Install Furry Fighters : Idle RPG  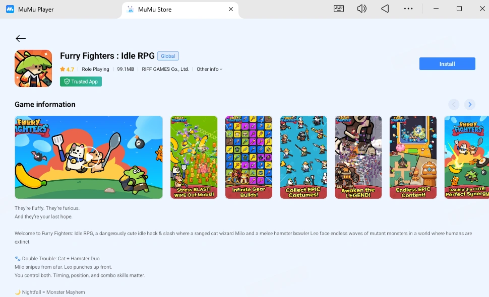pos(447,64)
